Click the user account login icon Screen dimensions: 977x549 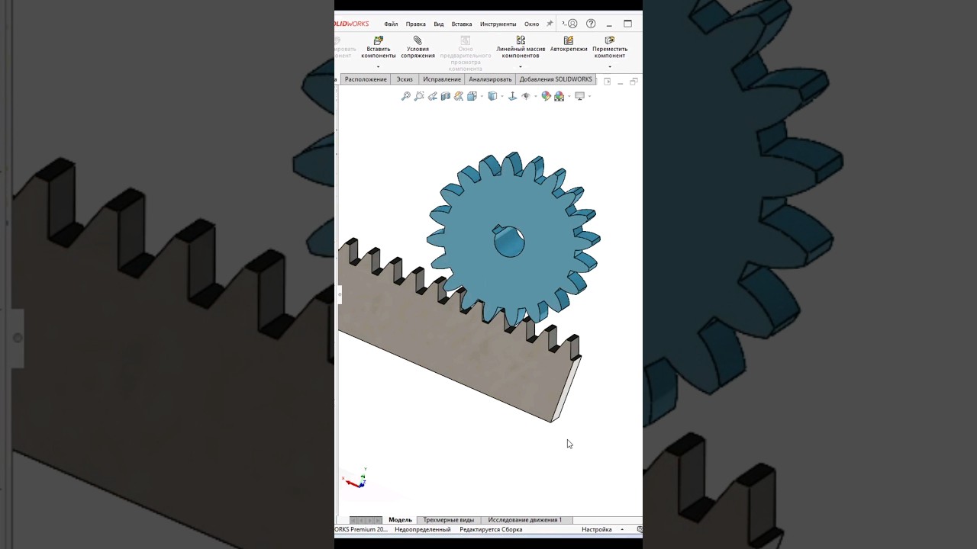pos(572,24)
